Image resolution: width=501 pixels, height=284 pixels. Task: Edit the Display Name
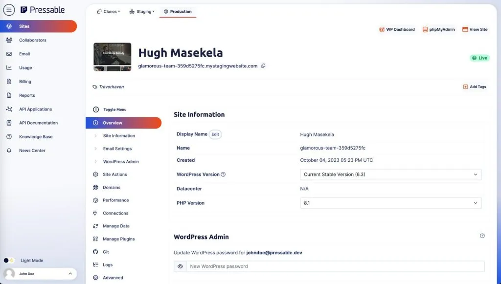point(215,134)
